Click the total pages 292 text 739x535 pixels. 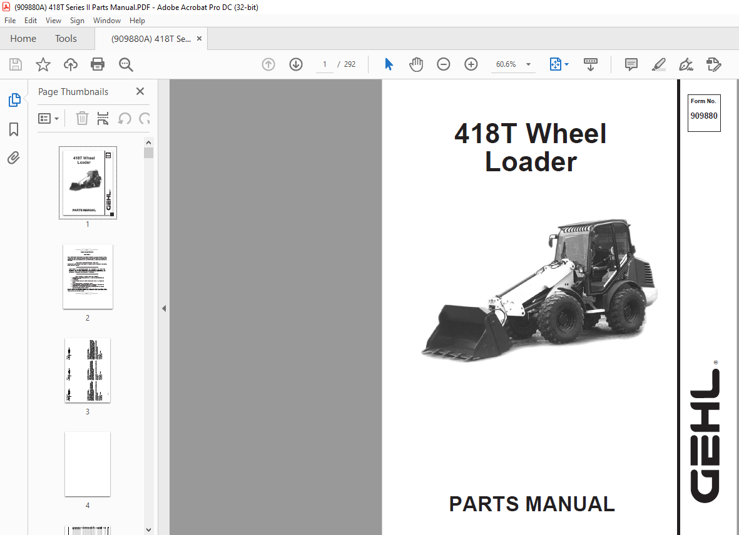[350, 64]
